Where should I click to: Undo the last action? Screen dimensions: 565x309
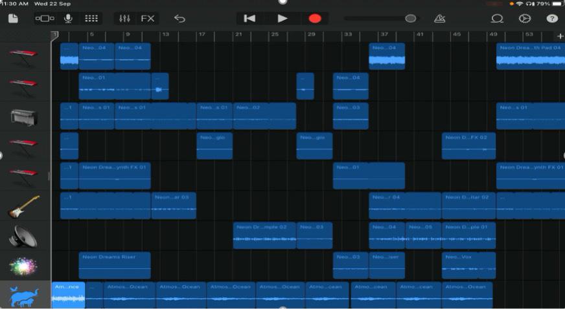[x=179, y=18]
